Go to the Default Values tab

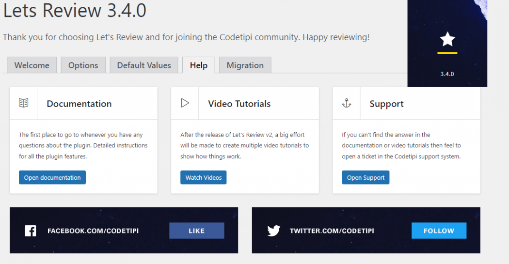(144, 65)
